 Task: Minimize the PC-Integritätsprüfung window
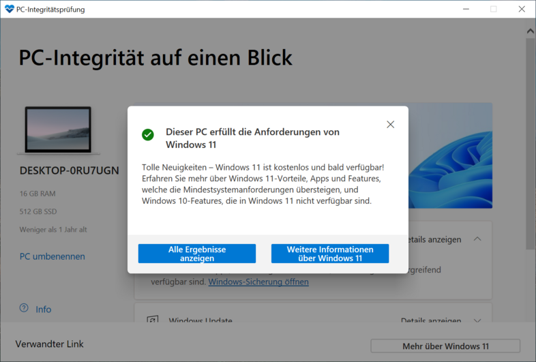(x=466, y=10)
